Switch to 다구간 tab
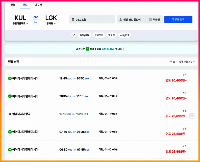The image size is (200, 162). pyautogui.click(x=38, y=5)
